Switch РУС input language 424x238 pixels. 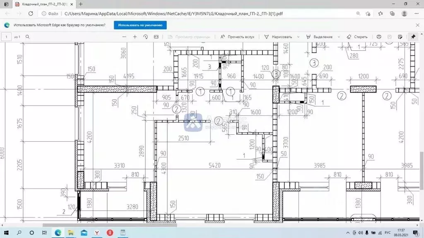(388, 233)
